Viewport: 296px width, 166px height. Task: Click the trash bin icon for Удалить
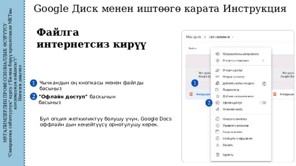tap(217, 155)
